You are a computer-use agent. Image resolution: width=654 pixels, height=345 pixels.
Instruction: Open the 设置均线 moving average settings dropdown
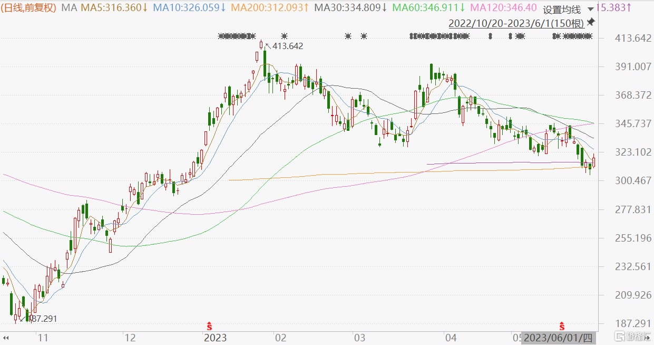562,9
